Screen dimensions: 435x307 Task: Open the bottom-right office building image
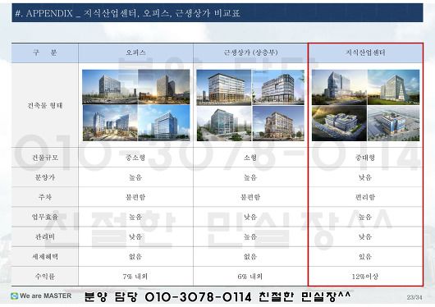pyautogui.click(x=164, y=123)
